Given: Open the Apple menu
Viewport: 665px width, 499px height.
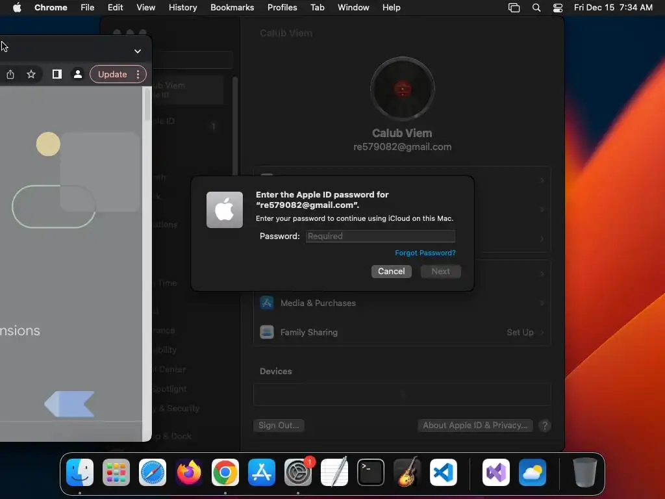Looking at the screenshot, I should (x=17, y=7).
